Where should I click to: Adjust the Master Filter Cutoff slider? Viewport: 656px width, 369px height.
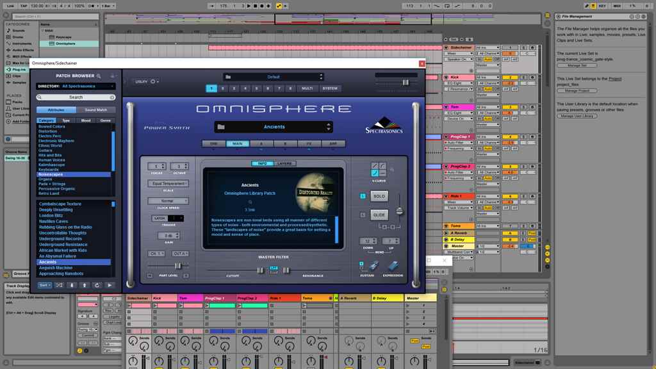[x=260, y=271]
